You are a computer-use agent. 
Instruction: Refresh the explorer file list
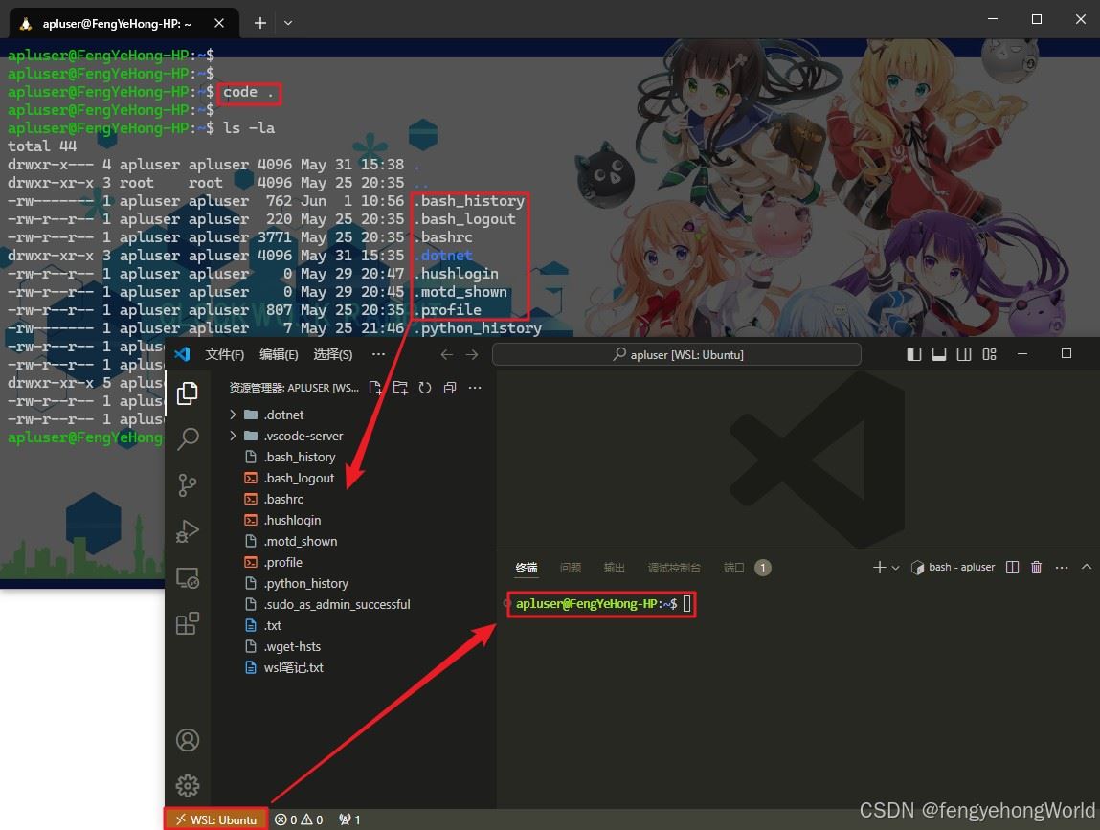[425, 388]
